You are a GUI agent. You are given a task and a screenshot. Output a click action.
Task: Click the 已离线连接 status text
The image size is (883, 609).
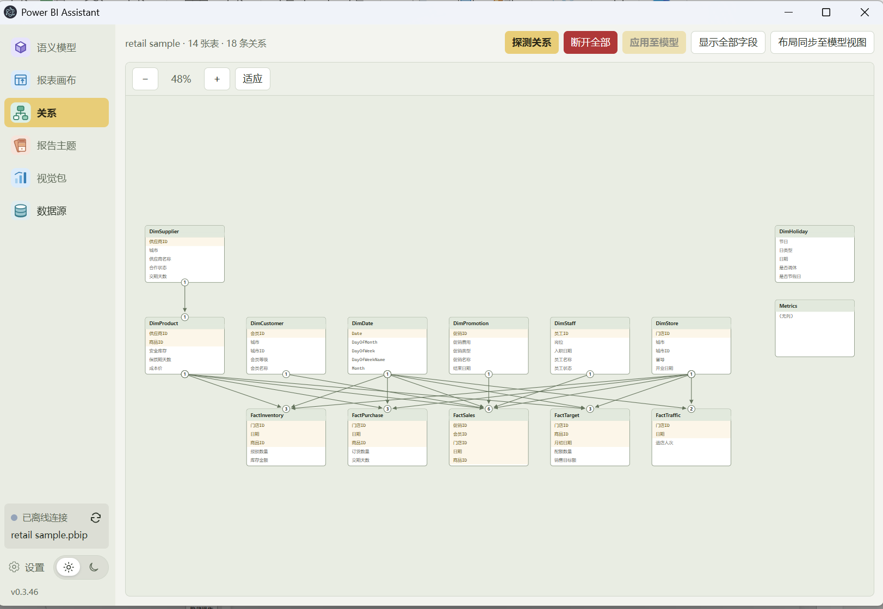(45, 518)
